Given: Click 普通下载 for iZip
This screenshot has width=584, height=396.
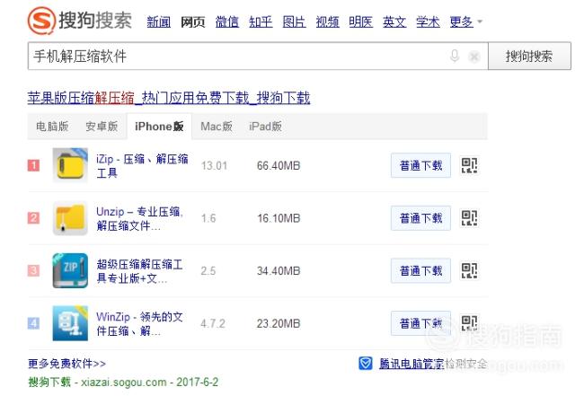Looking at the screenshot, I should coord(420,165).
